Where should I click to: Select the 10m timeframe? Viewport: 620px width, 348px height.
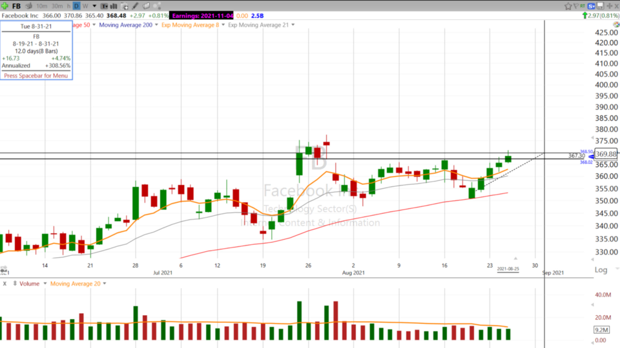click(41, 6)
